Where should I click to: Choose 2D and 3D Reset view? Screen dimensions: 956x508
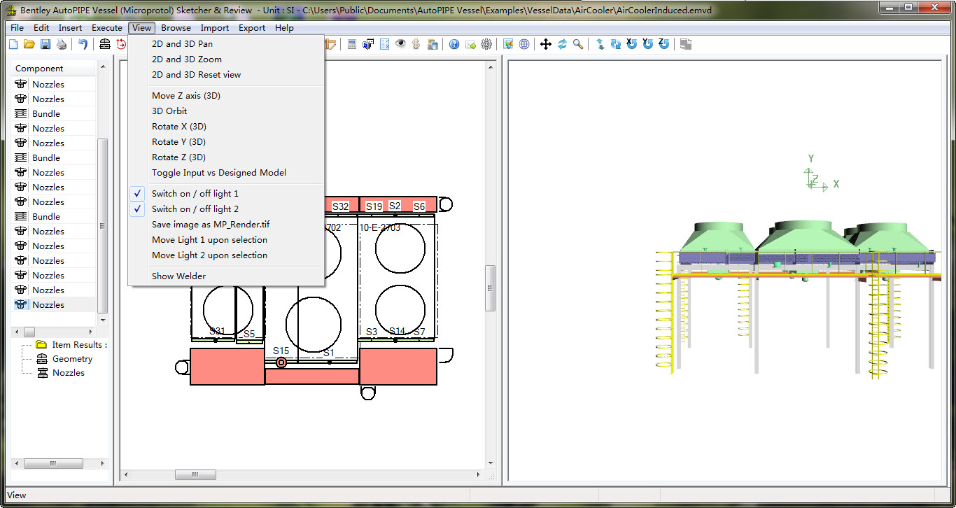coord(225,75)
